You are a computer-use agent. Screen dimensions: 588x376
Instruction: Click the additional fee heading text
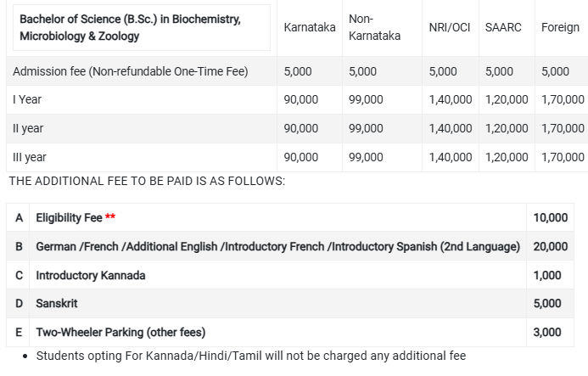click(x=147, y=182)
